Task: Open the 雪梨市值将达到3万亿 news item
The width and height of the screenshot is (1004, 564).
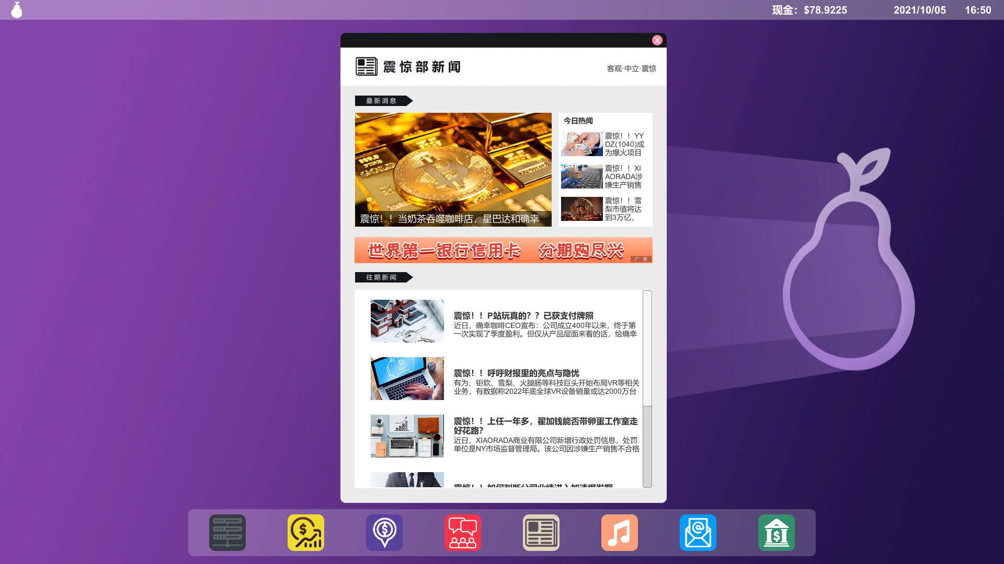Action: [x=604, y=209]
